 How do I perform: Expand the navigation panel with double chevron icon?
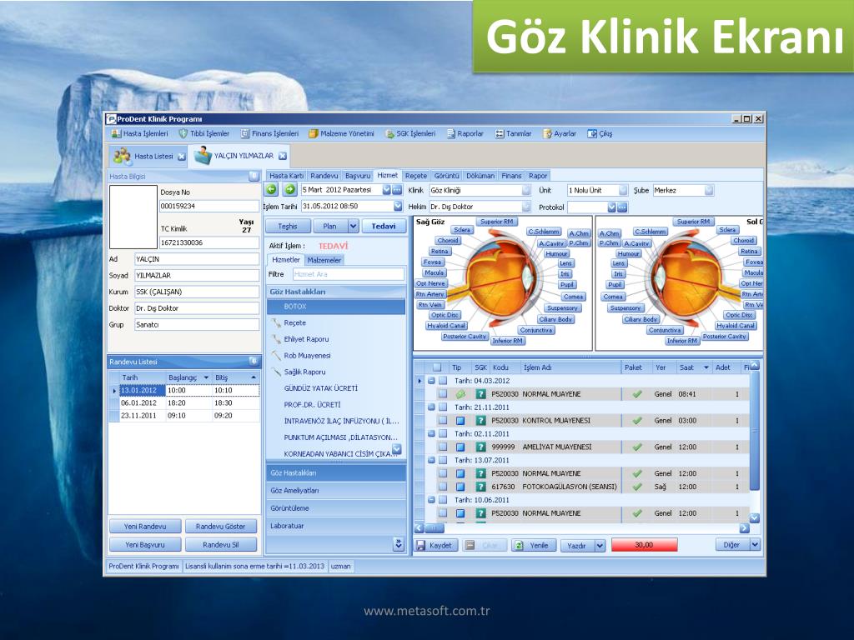398,543
